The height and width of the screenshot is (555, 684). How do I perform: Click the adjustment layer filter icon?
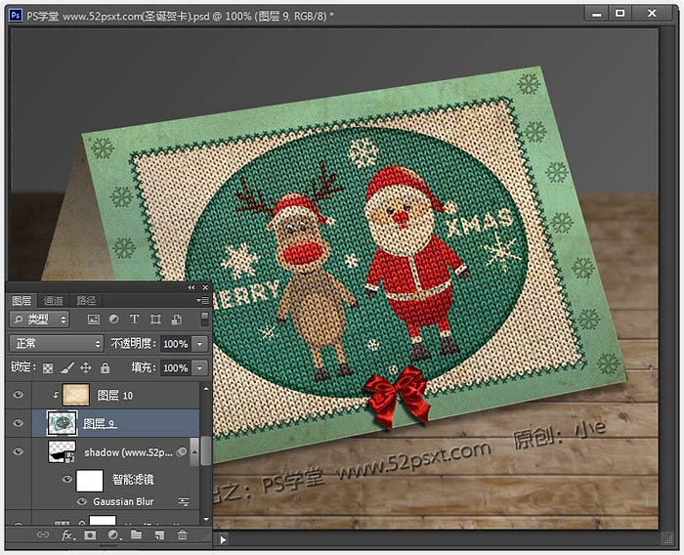pos(114,320)
